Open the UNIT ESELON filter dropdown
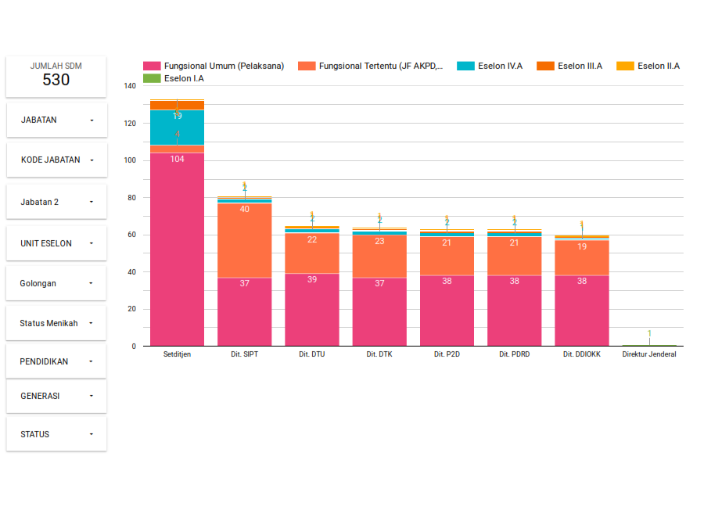Image resolution: width=704 pixels, height=528 pixels. coord(56,242)
